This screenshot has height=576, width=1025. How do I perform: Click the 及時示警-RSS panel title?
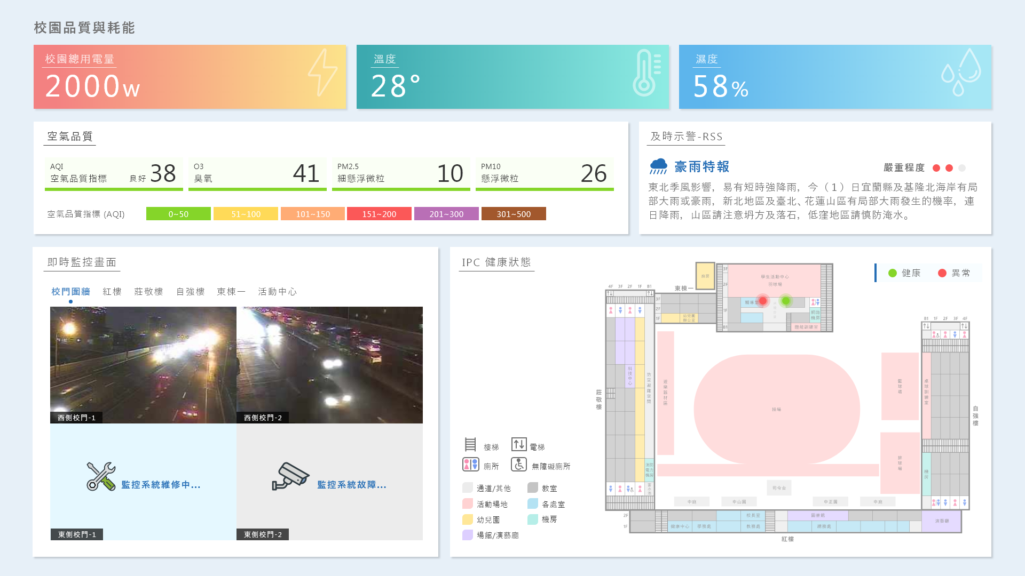point(687,137)
